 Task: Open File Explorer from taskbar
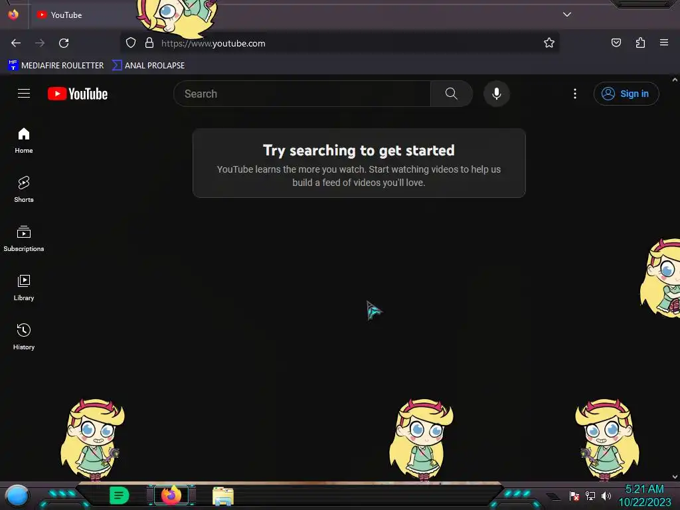point(223,496)
